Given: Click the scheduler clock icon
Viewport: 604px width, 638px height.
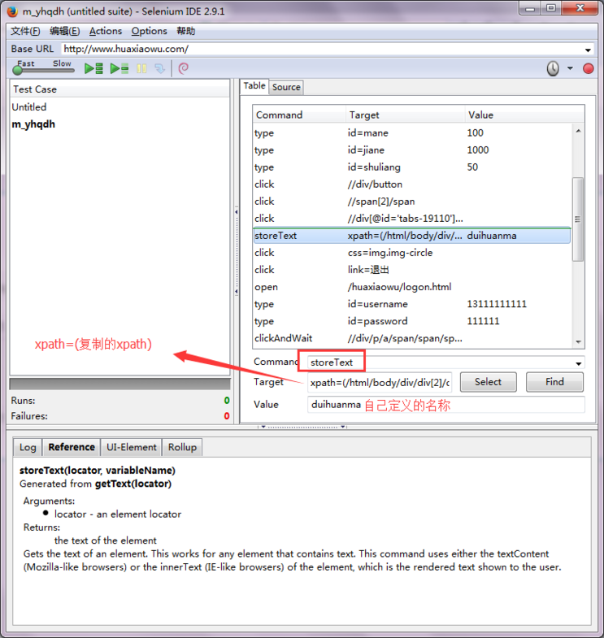Looking at the screenshot, I should coord(553,68).
